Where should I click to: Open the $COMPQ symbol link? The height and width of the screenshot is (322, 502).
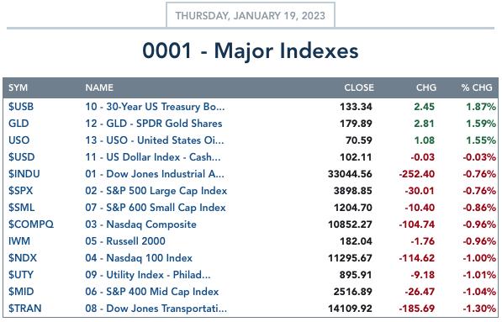click(31, 224)
